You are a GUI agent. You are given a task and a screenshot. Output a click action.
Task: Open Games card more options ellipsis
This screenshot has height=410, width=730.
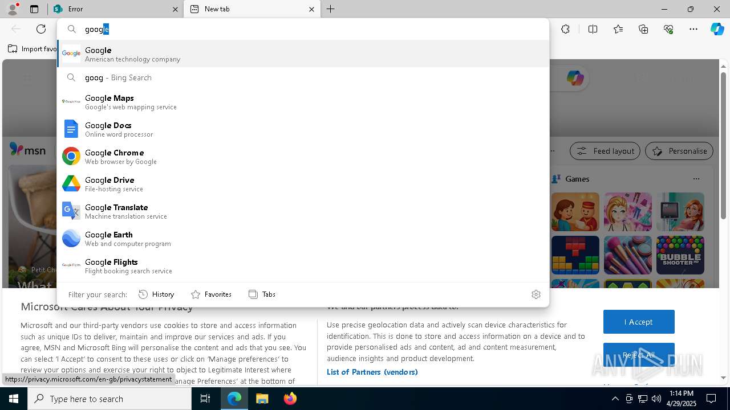coord(696,179)
